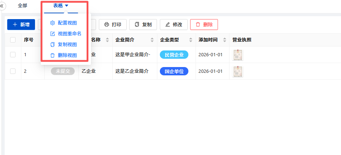This screenshot has height=155, width=341.
Task: Toggle the dropdown arrow beside 表格
Action: pyautogui.click(x=66, y=6)
